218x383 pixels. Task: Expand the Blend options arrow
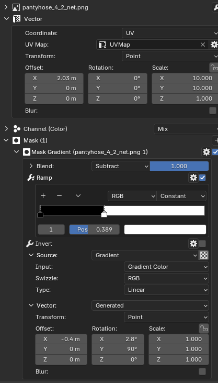tap(31, 166)
